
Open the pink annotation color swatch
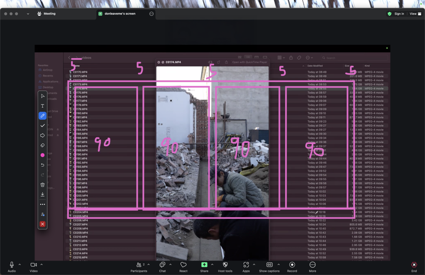tap(42, 155)
